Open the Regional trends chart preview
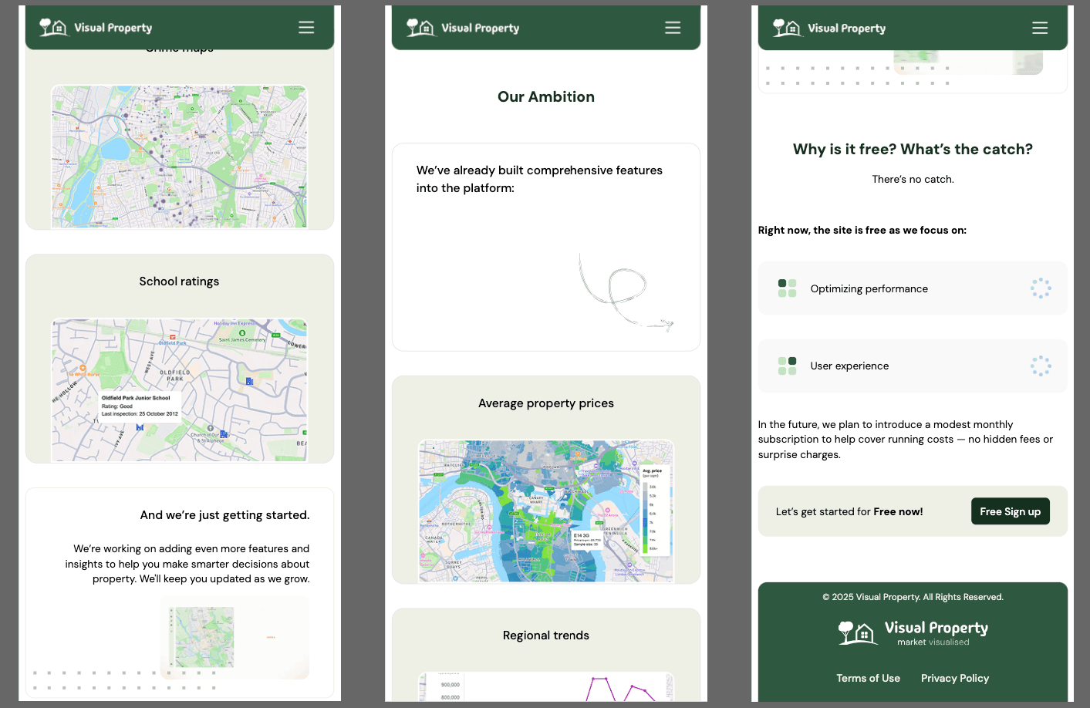 pos(546,686)
